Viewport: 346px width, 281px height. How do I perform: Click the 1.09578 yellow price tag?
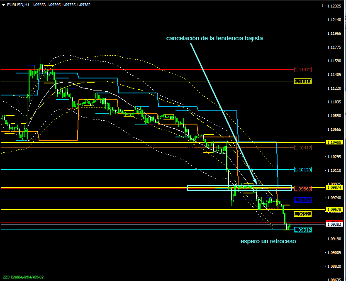click(334, 209)
